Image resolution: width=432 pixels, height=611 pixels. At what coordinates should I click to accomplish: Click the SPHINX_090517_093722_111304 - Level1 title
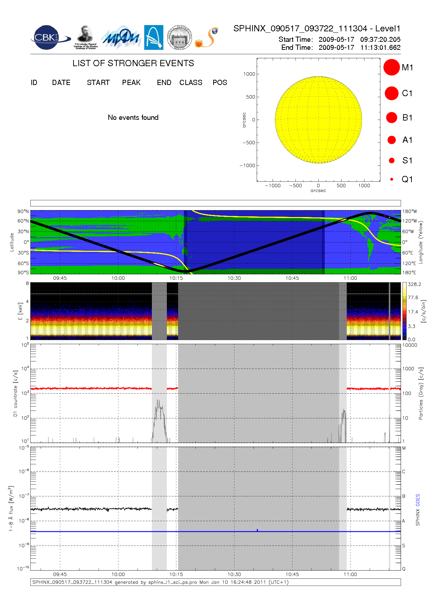(317, 29)
